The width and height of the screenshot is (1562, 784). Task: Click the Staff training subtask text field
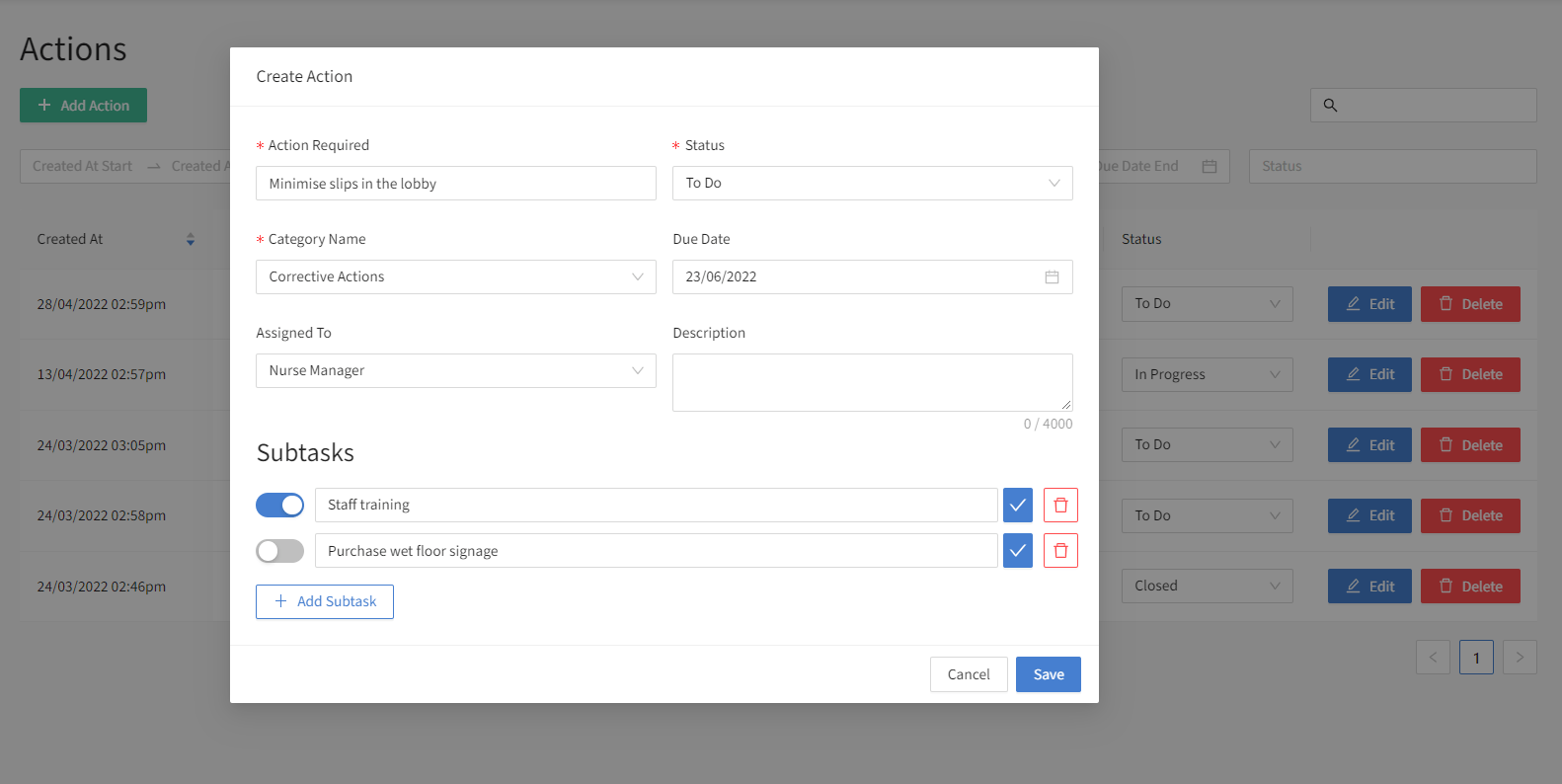pos(657,505)
